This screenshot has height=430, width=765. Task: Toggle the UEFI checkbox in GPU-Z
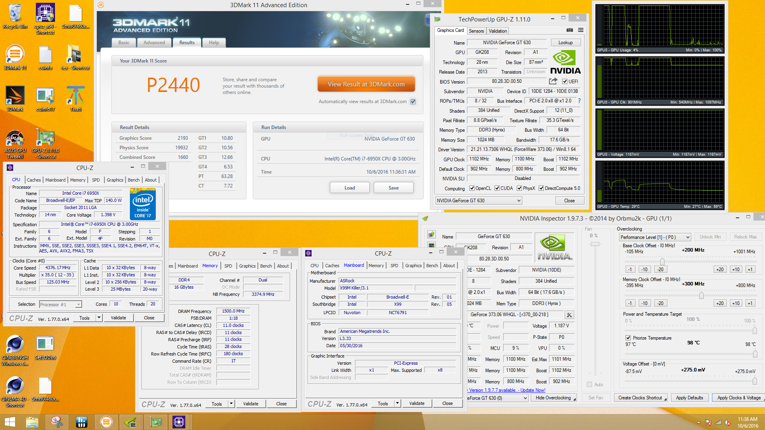565,82
